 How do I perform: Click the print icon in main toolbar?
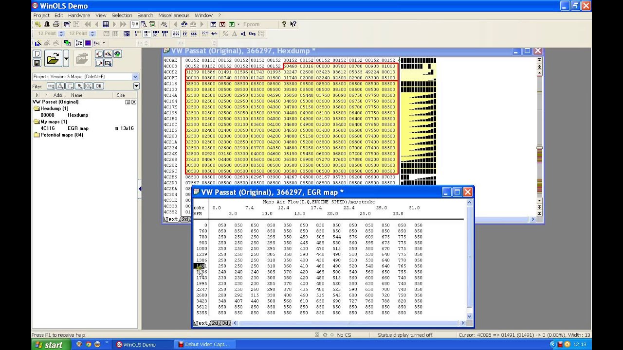click(56, 24)
